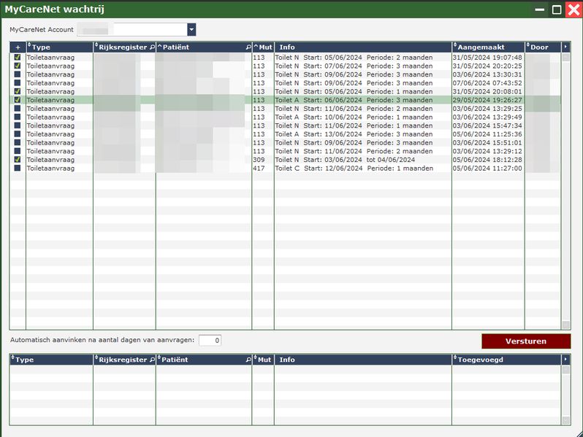Click search icon in lower Rijksregister header
583x437 pixels.
click(152, 360)
